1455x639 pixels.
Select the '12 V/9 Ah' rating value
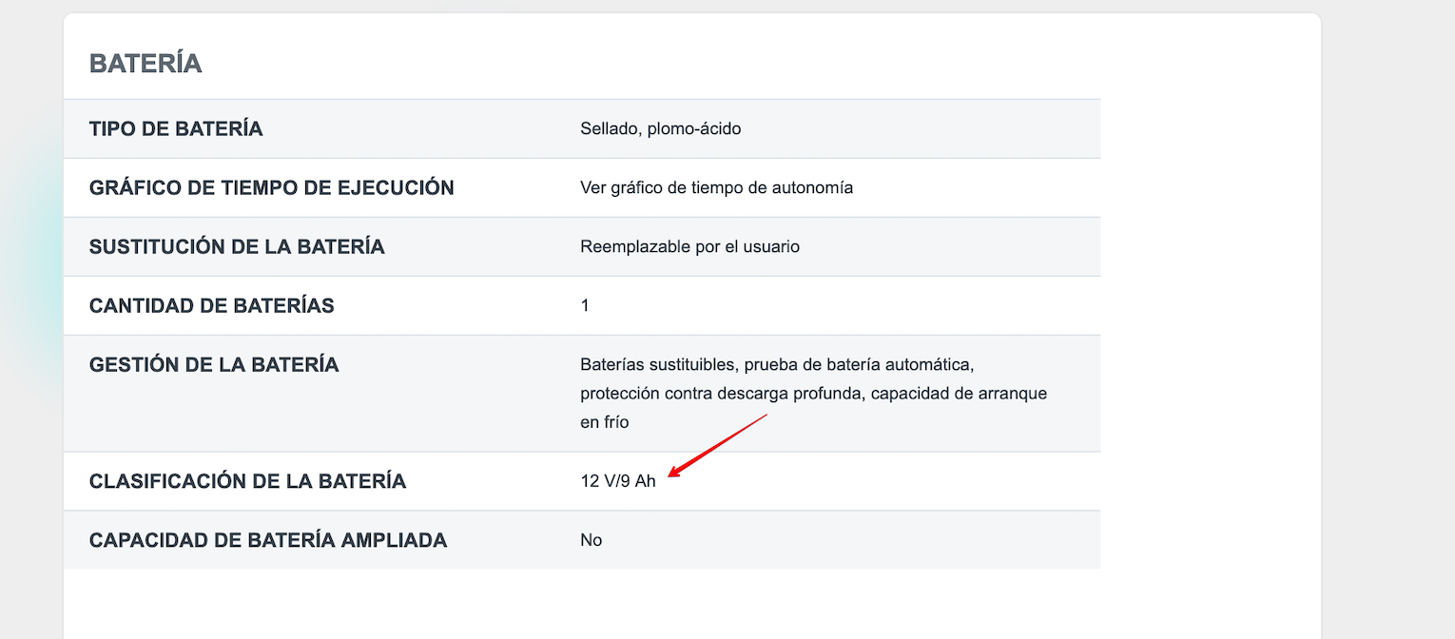pos(618,482)
